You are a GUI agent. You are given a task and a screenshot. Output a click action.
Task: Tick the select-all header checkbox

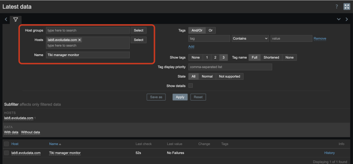pyautogui.click(x=7, y=144)
